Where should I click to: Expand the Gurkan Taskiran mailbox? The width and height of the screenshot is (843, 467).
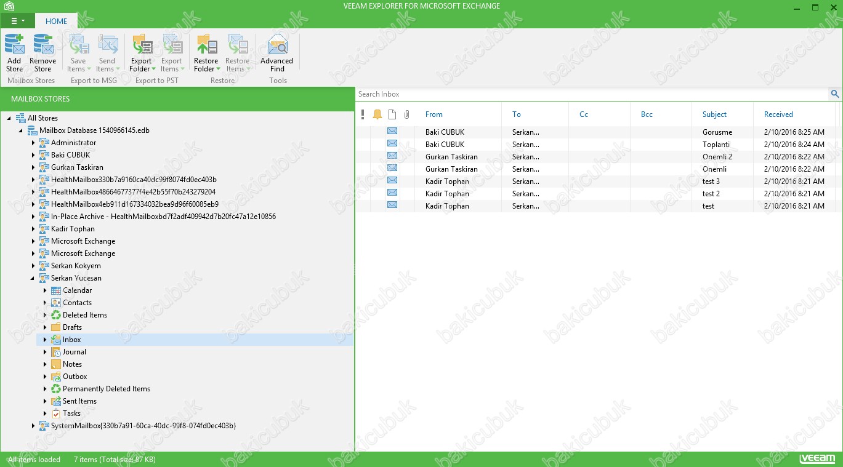pos(33,167)
